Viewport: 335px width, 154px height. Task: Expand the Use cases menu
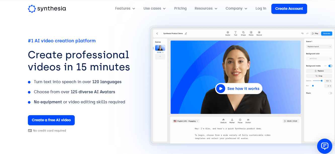point(154,9)
